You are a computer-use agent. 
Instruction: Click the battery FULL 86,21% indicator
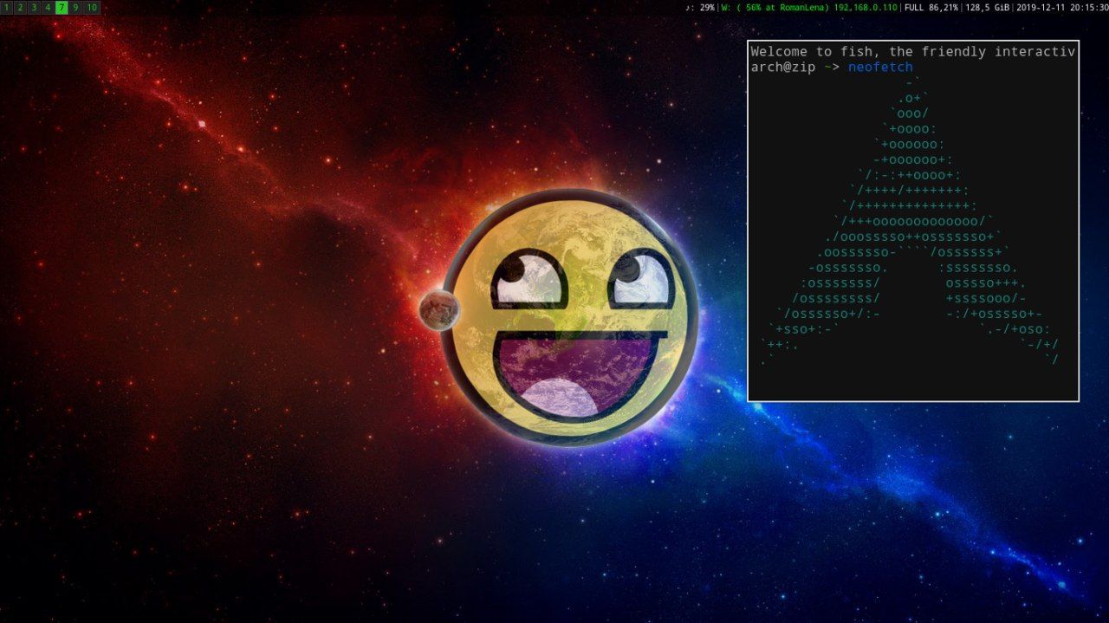tap(931, 7)
